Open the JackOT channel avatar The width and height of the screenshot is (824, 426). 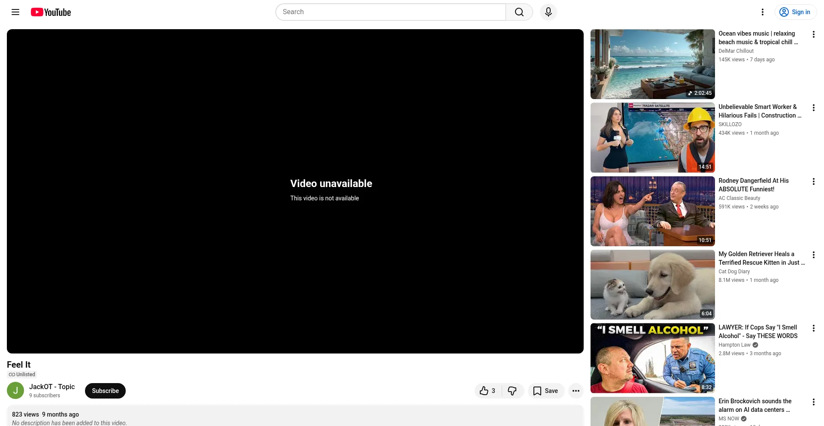[x=15, y=391]
